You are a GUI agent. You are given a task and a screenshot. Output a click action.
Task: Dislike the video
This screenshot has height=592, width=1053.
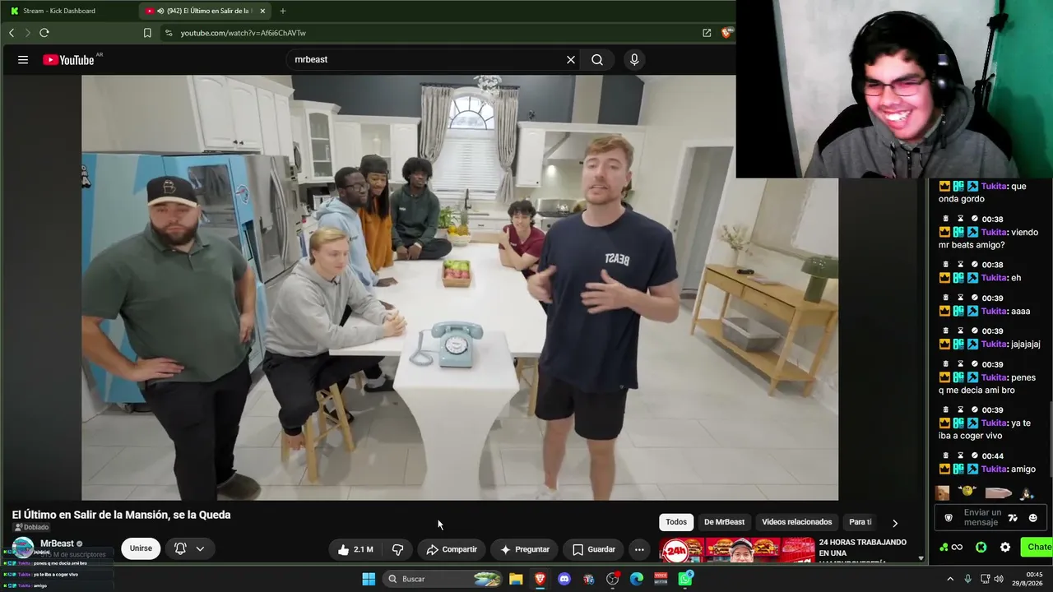point(397,549)
